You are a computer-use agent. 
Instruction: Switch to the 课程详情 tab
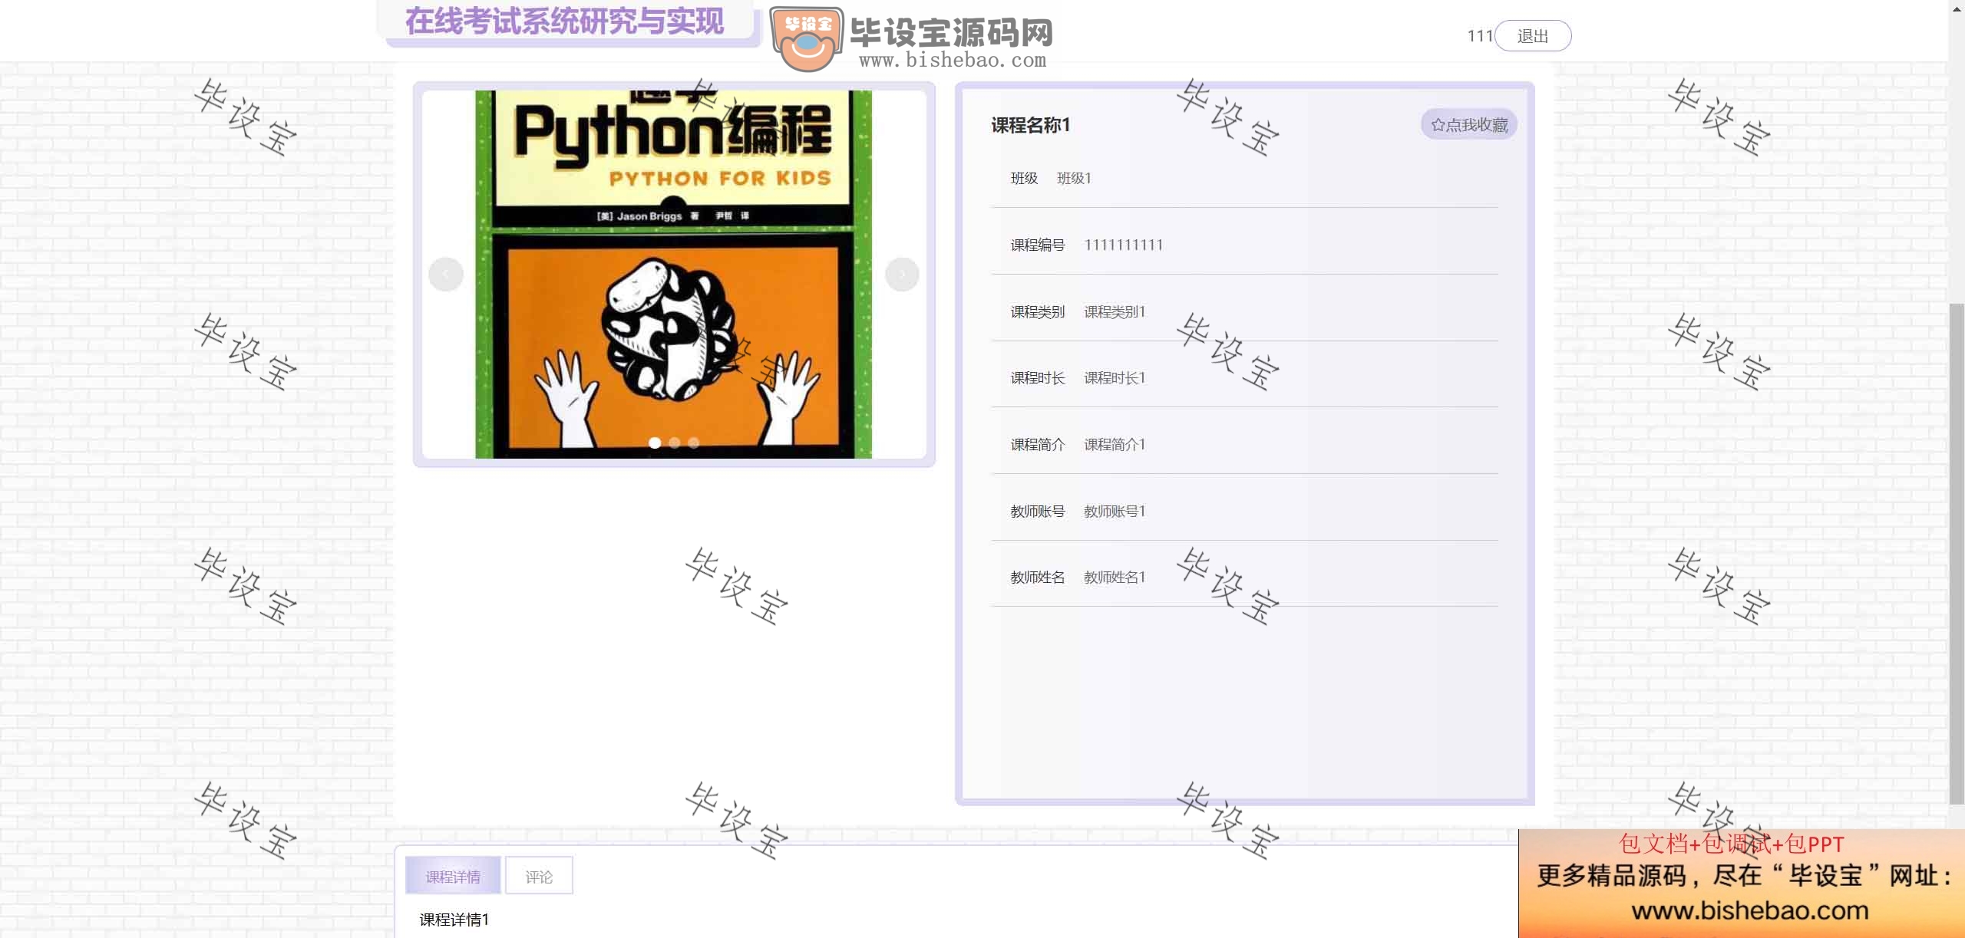coord(453,876)
